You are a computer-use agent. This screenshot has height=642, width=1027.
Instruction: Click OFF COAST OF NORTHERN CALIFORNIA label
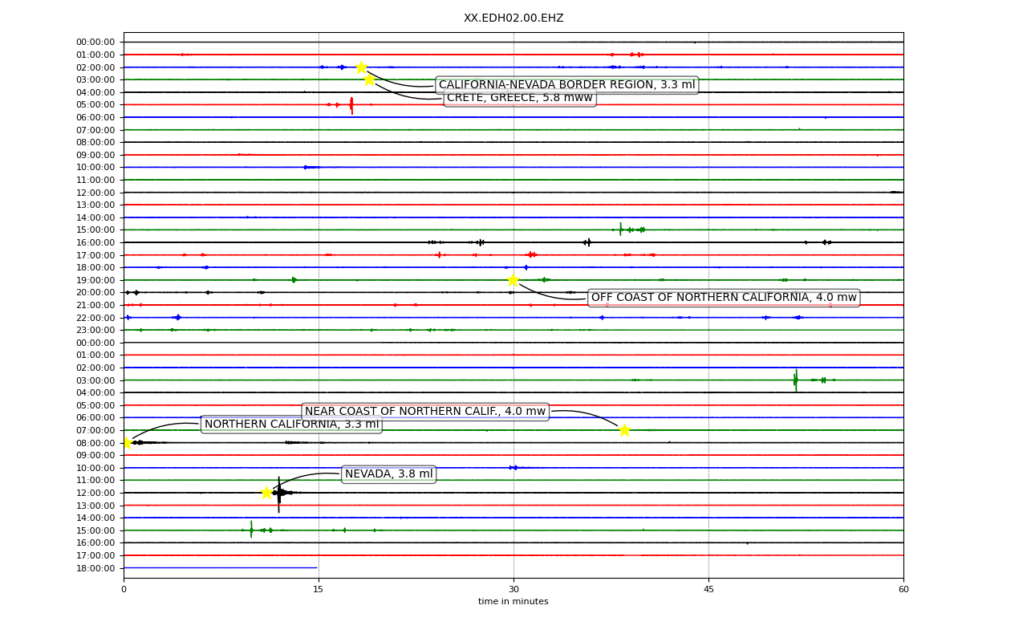pos(724,298)
